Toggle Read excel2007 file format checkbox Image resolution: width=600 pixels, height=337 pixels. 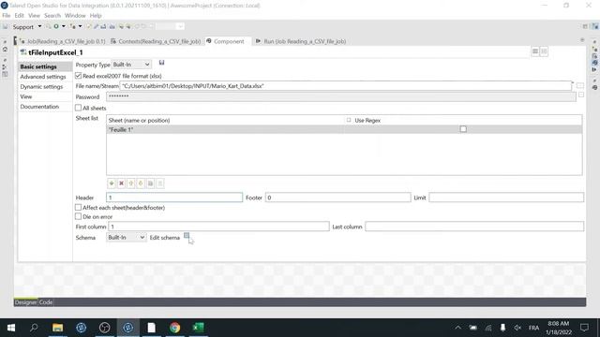(x=79, y=76)
